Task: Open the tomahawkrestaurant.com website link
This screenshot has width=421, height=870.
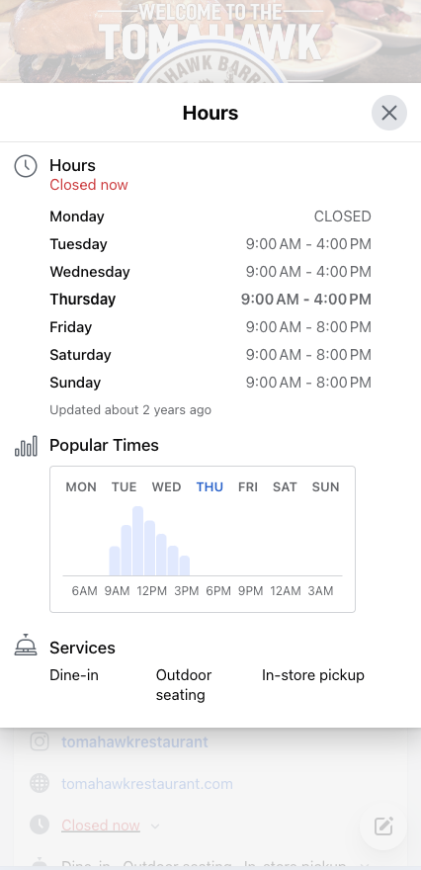Action: pyautogui.click(x=147, y=783)
